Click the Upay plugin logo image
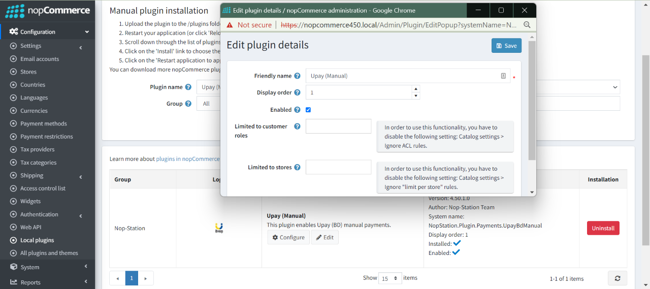 click(x=219, y=228)
